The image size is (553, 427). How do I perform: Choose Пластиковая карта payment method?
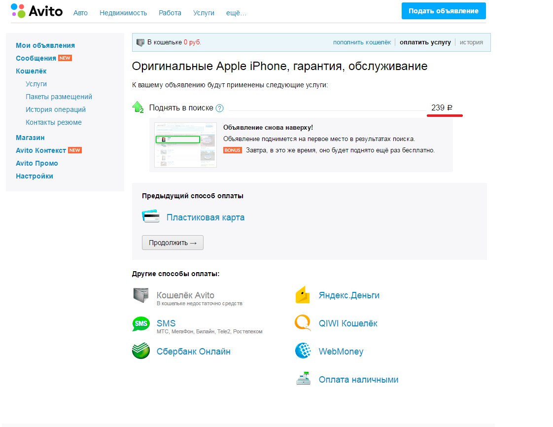(205, 217)
